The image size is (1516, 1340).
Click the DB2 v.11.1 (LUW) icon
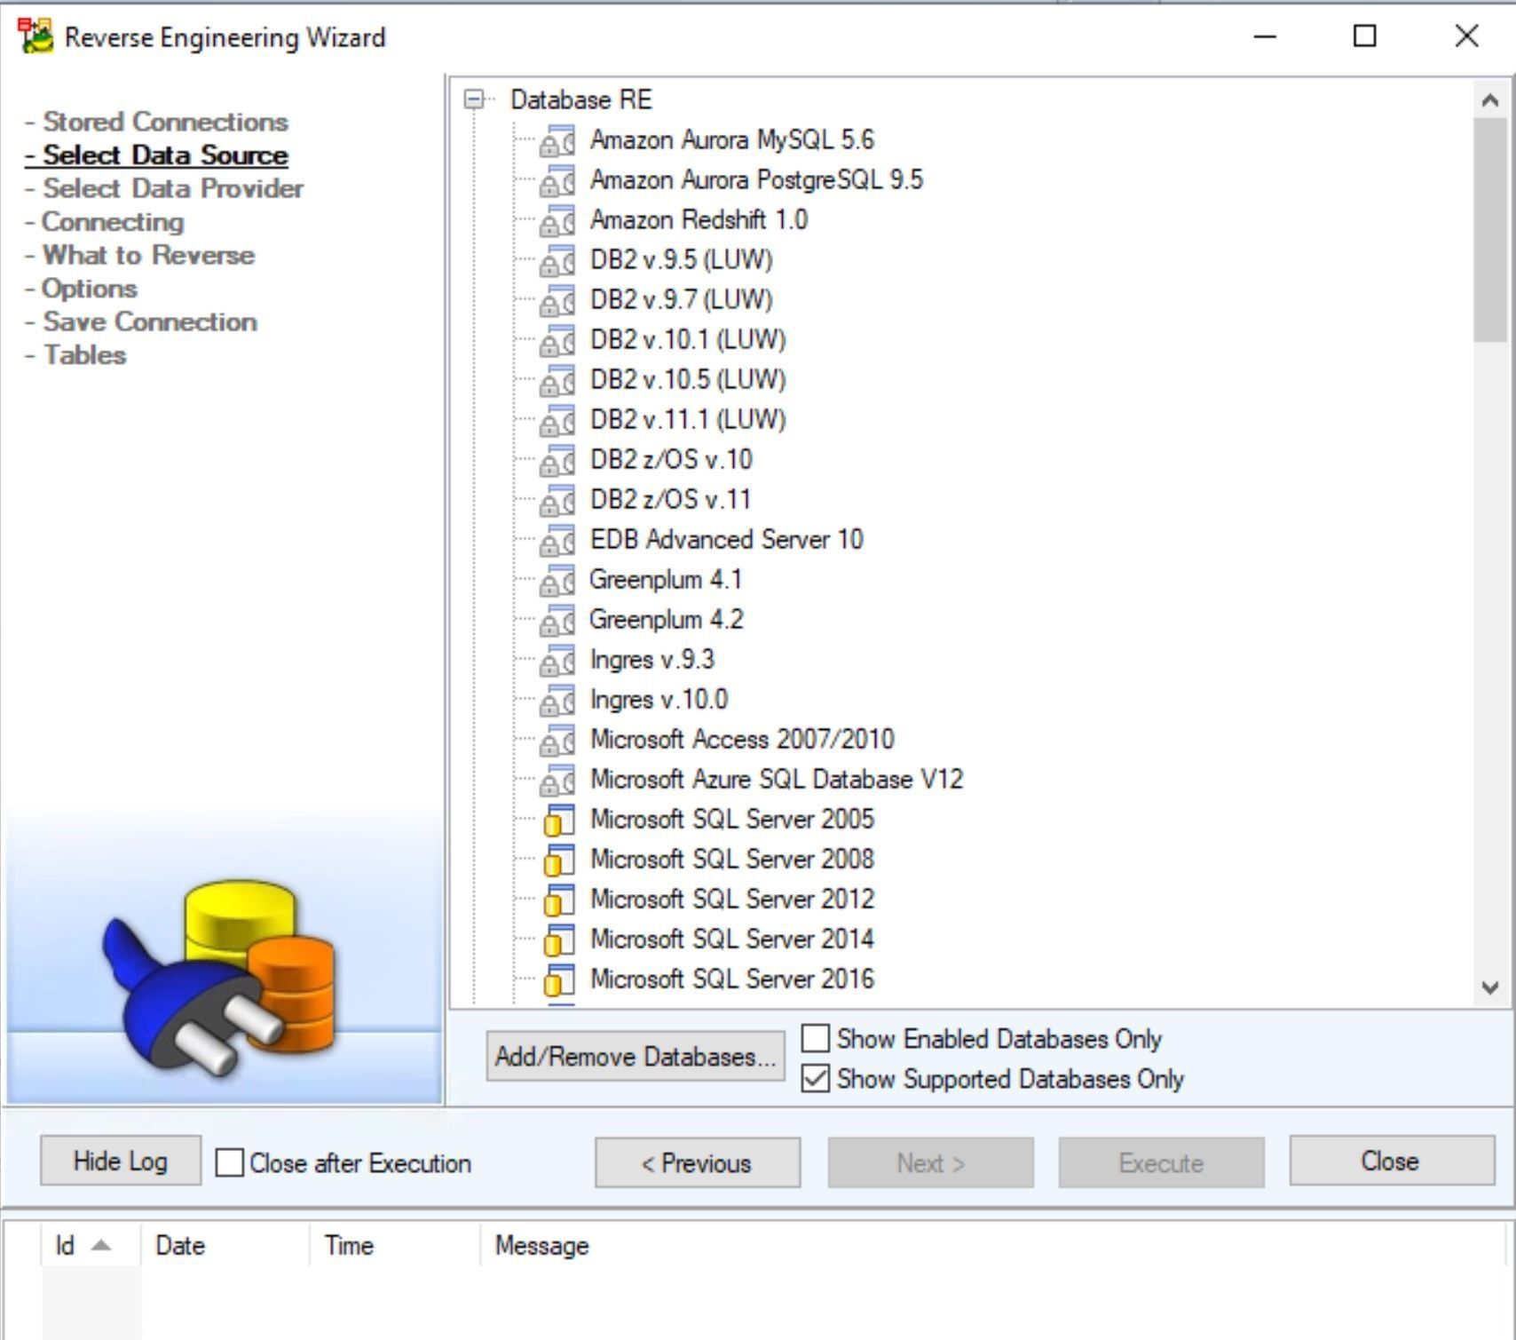point(557,420)
